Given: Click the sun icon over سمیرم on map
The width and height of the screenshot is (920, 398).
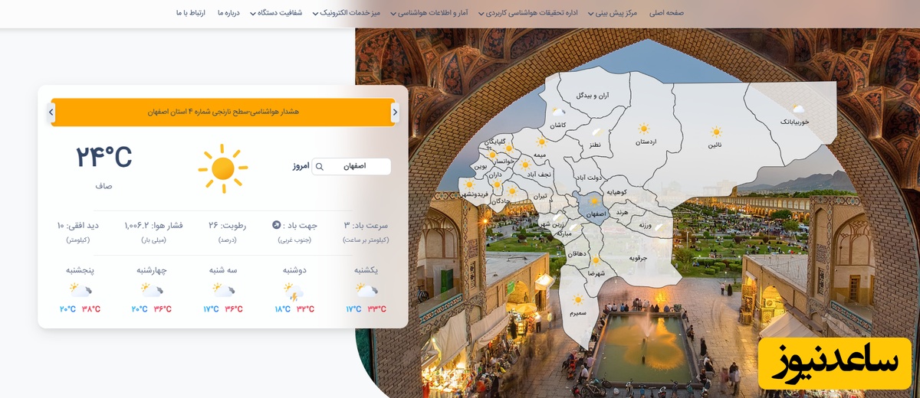Looking at the screenshot, I should (577, 300).
